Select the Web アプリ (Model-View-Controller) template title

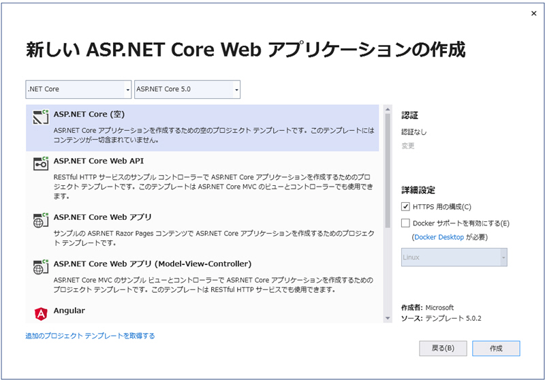tap(152, 264)
